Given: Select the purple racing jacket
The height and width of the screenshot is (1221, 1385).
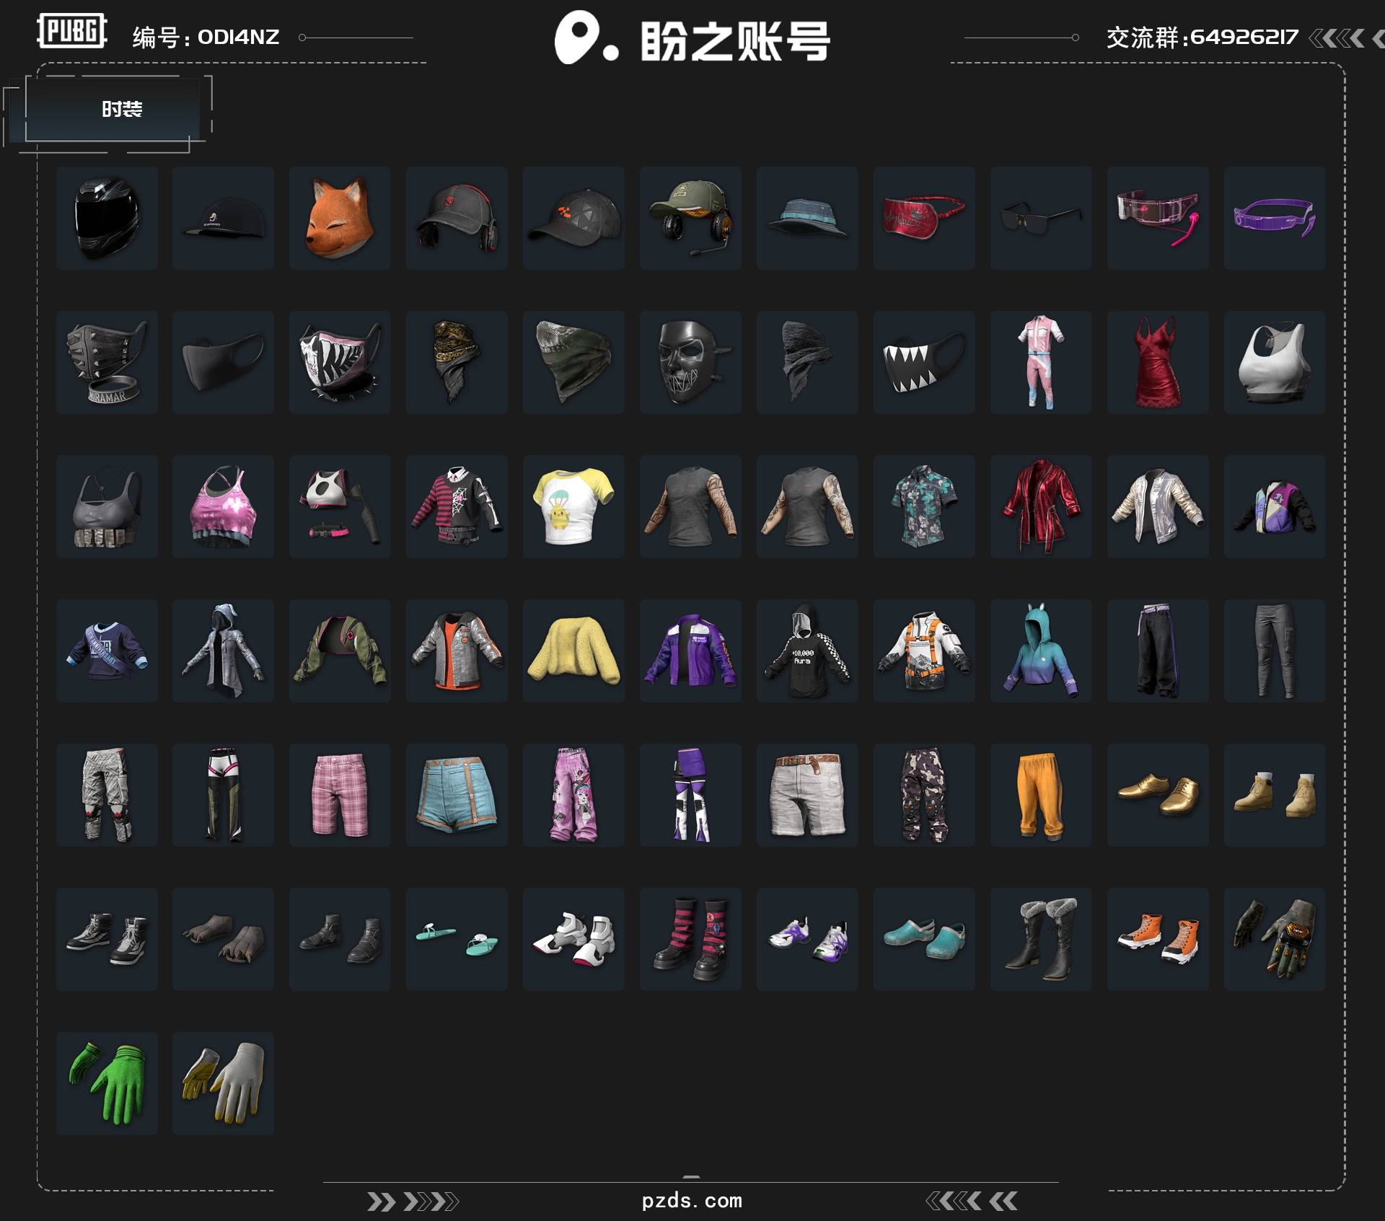Looking at the screenshot, I should point(690,651).
